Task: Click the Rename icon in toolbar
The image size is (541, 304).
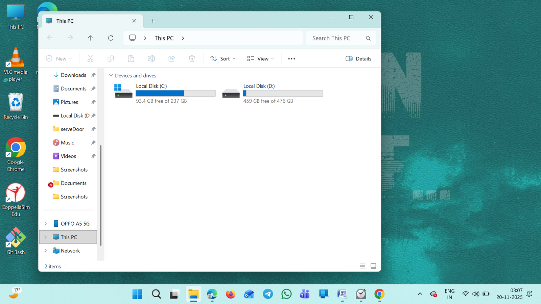Action: coord(151,59)
